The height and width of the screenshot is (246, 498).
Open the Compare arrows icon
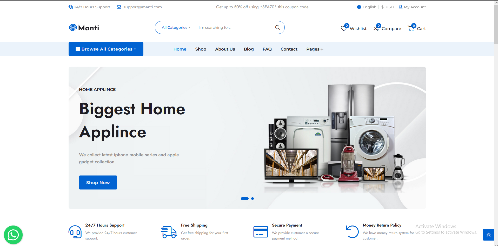[376, 29]
